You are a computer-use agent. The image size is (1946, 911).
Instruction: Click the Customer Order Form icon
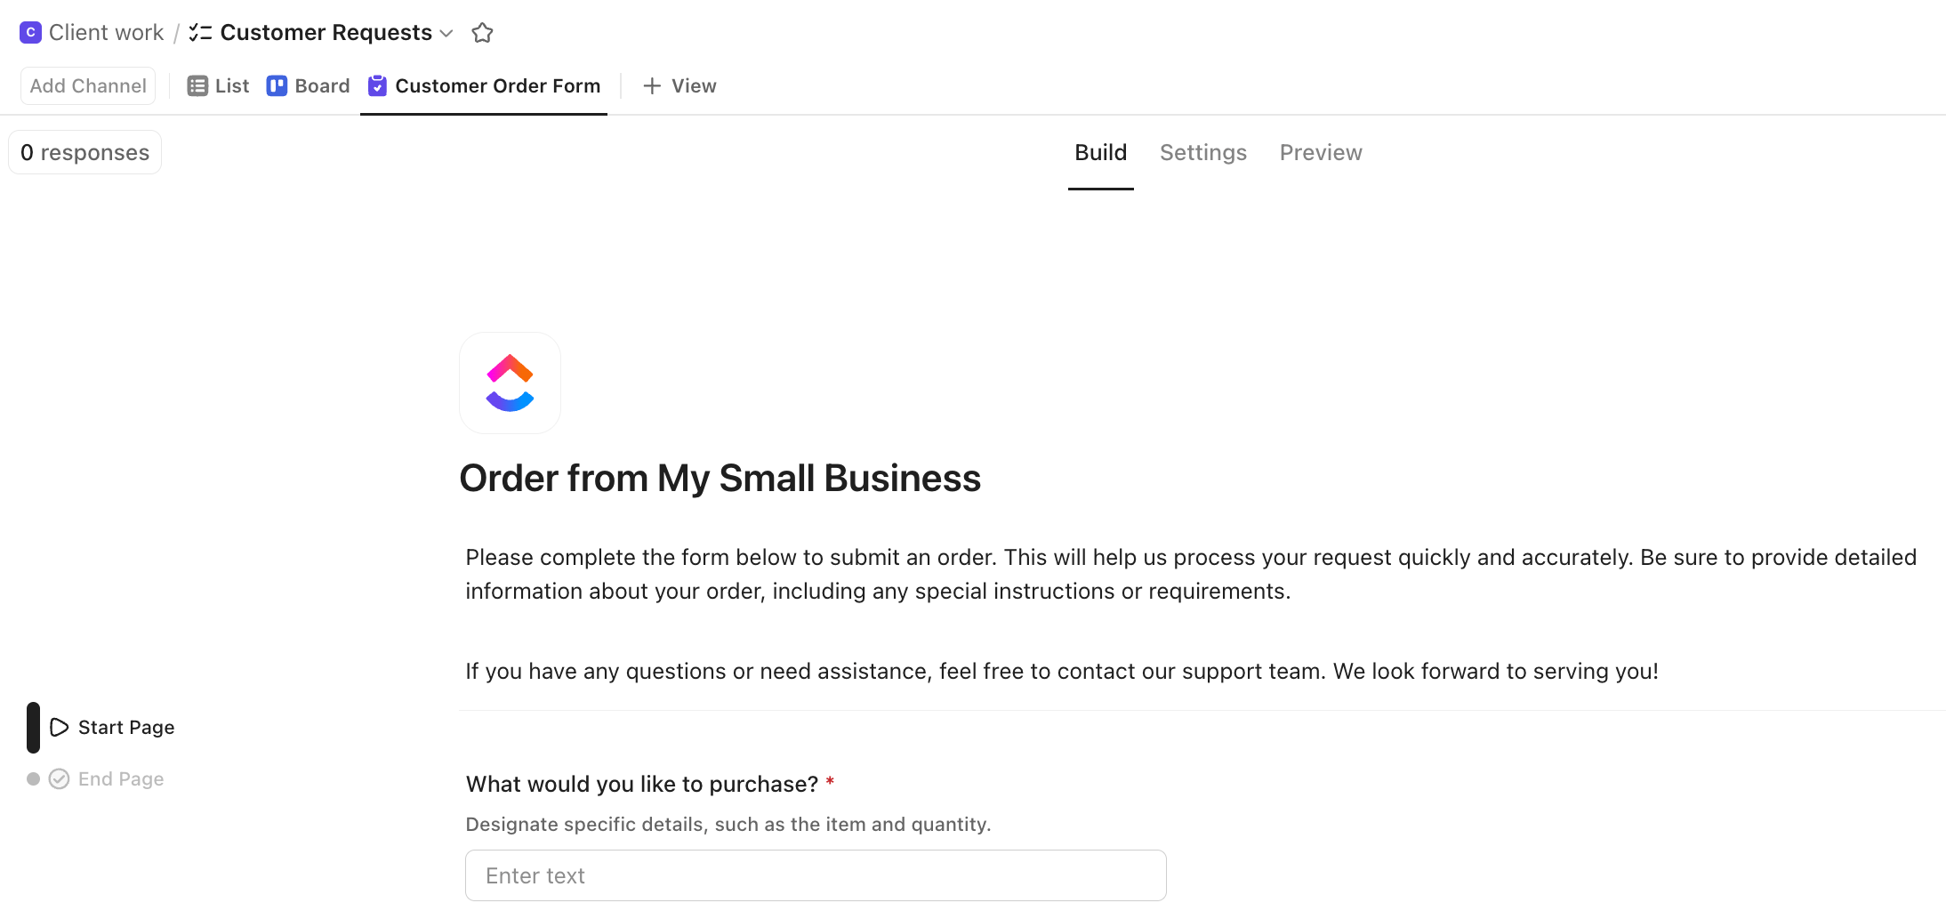point(377,85)
